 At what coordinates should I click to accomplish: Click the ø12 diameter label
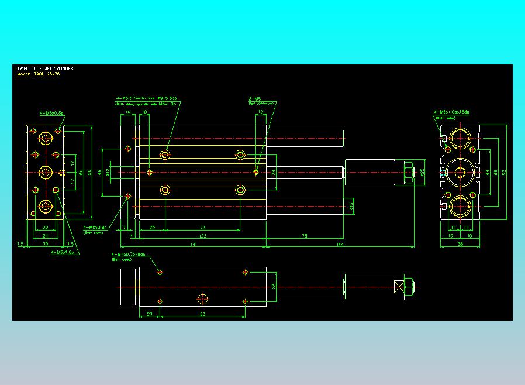(108, 172)
